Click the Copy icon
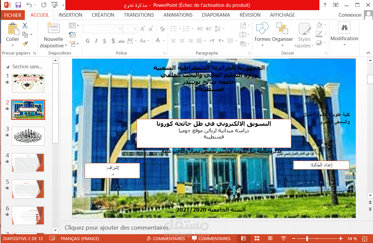373x243 pixels. click(x=25, y=35)
